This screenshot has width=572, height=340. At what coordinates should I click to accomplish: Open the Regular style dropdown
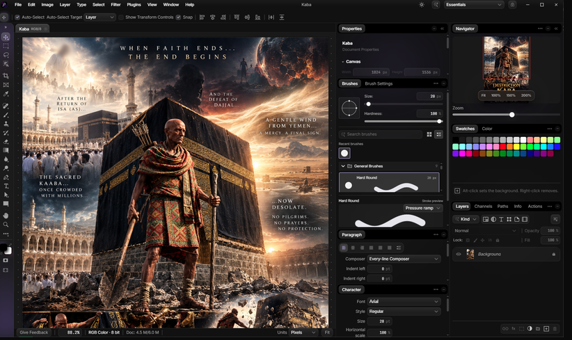coord(404,311)
